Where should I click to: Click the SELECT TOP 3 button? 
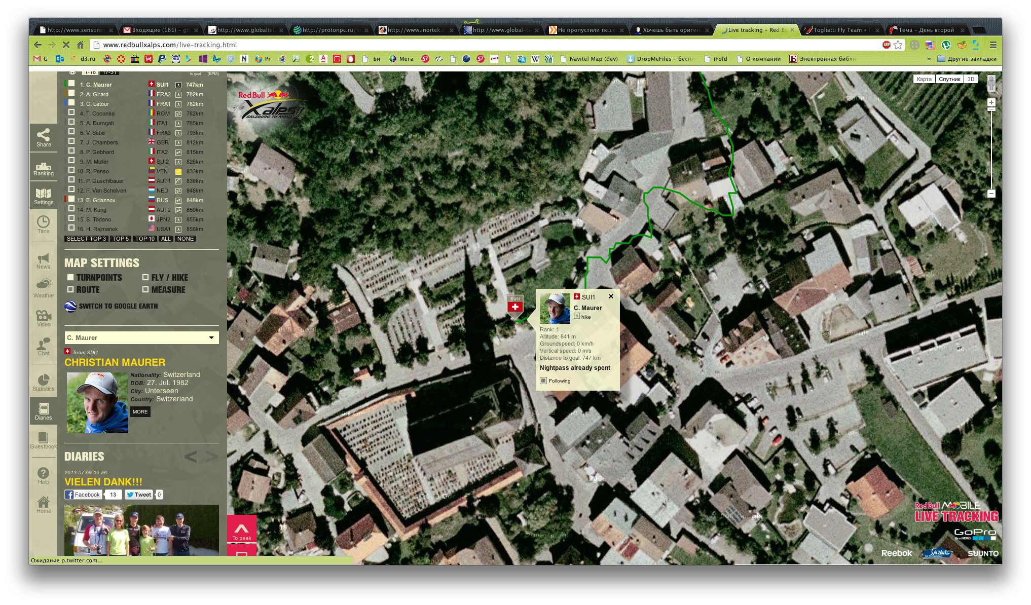pos(86,239)
